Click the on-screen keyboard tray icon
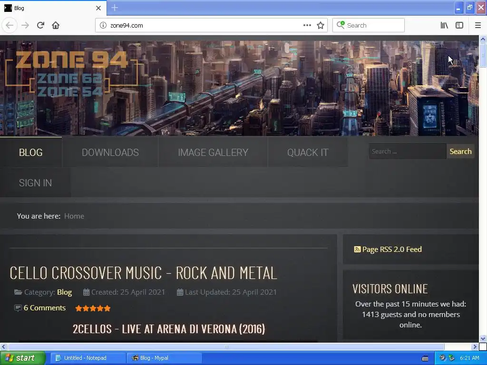This screenshot has width=487, height=365. [x=425, y=358]
